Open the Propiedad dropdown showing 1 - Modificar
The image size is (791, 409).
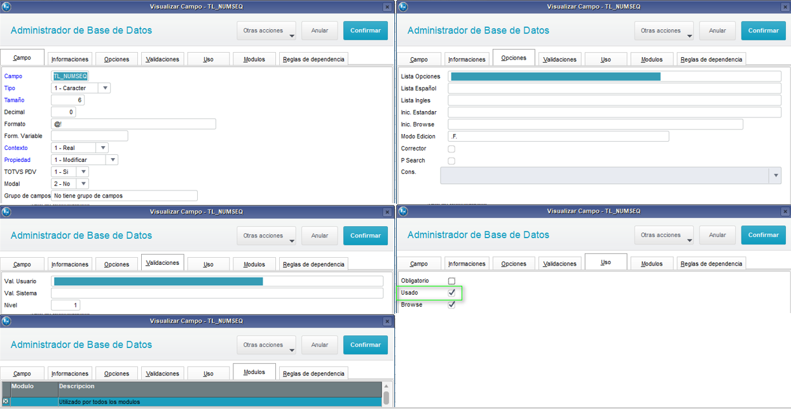(x=112, y=160)
